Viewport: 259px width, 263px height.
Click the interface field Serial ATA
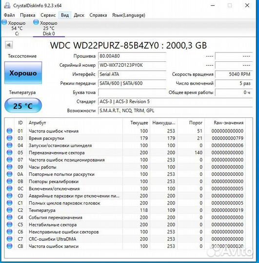point(132,74)
